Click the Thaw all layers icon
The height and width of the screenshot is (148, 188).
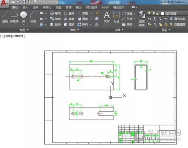pos(161,24)
